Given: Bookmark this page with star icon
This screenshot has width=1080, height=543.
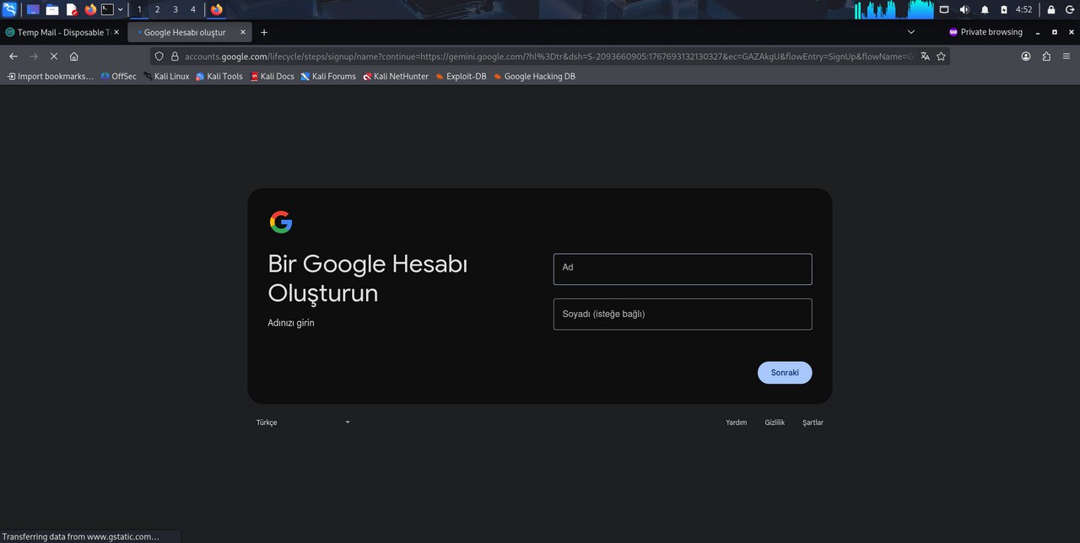Looking at the screenshot, I should [x=941, y=56].
